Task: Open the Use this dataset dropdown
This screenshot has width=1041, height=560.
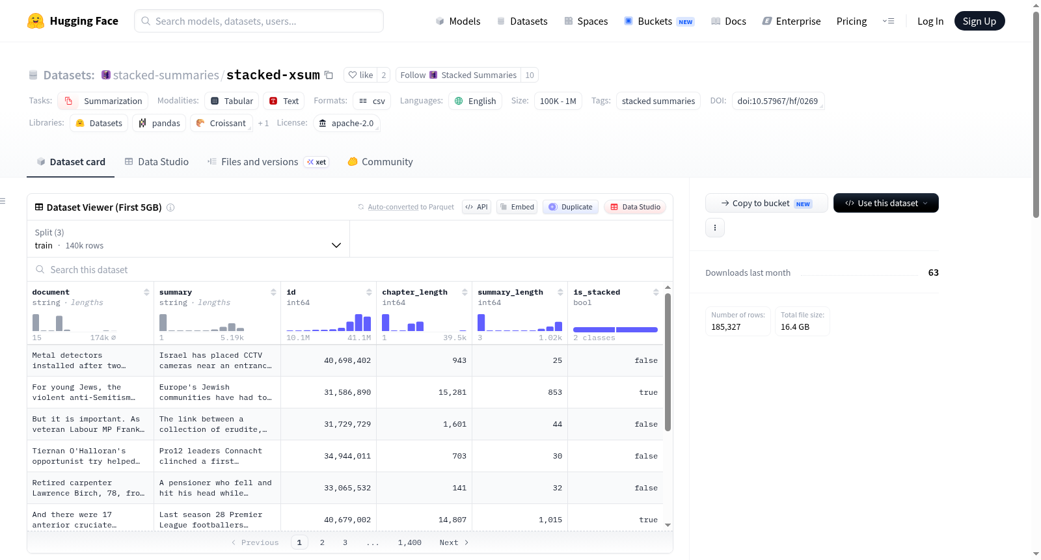Action: pos(886,203)
